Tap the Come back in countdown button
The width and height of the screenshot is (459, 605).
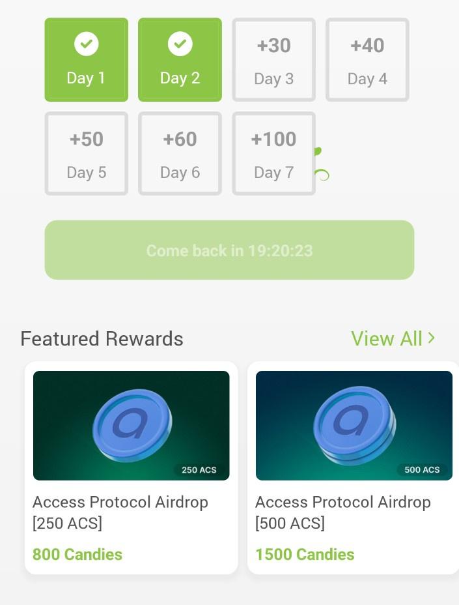(x=229, y=250)
